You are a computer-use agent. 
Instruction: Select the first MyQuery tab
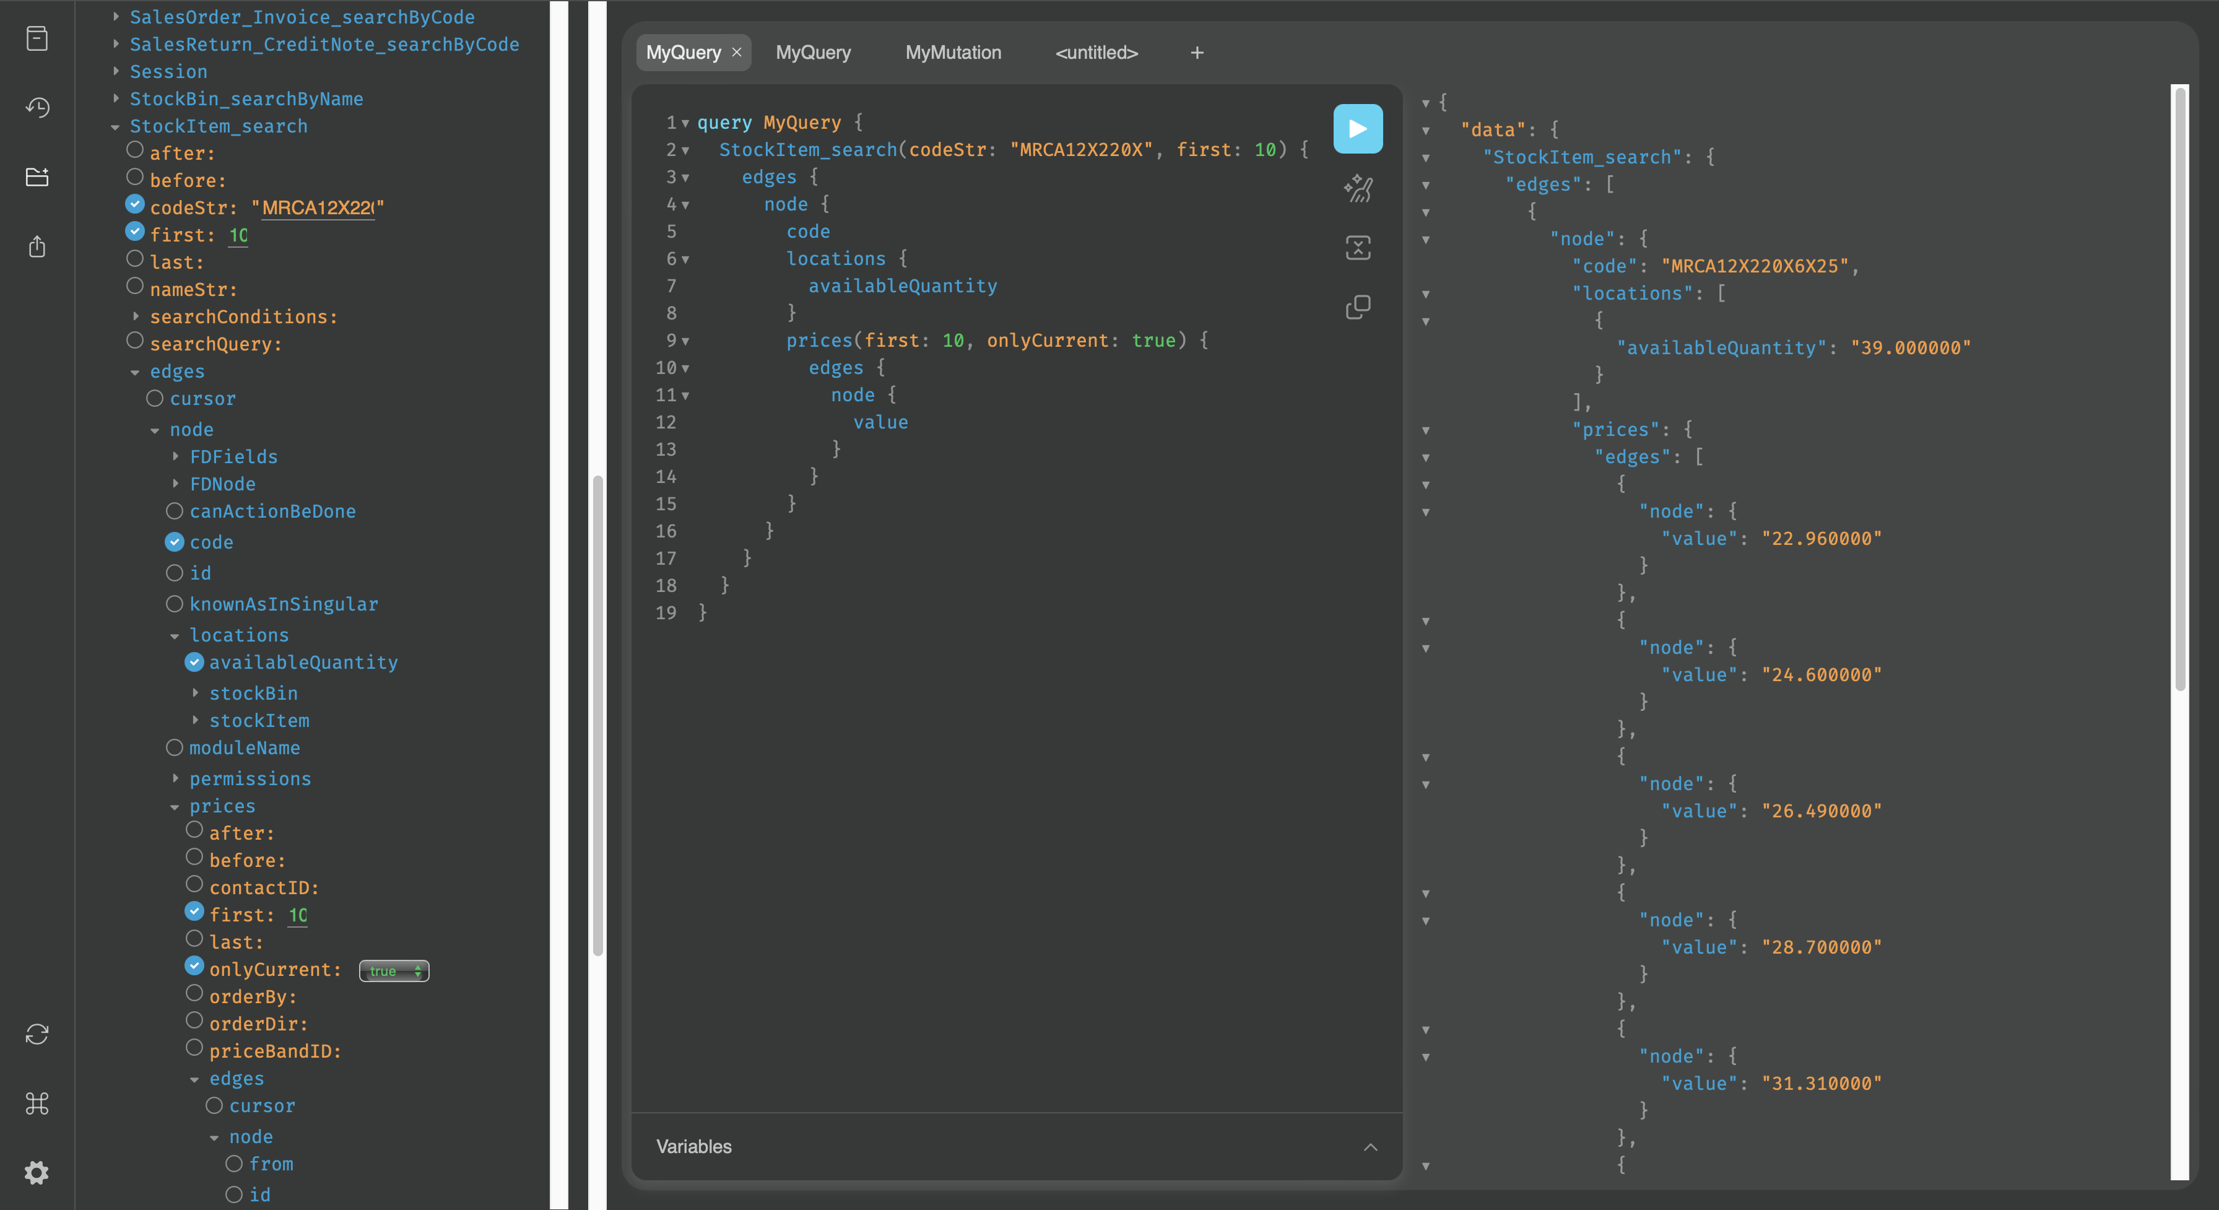point(683,53)
